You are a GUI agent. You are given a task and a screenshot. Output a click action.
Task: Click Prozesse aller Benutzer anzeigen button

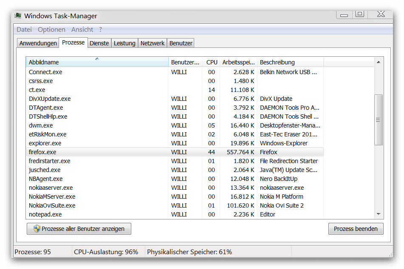[79, 229]
